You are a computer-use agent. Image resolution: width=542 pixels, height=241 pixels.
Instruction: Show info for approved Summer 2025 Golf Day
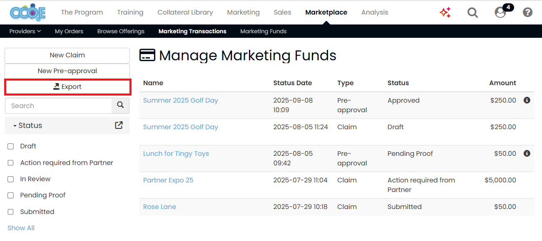click(x=527, y=100)
